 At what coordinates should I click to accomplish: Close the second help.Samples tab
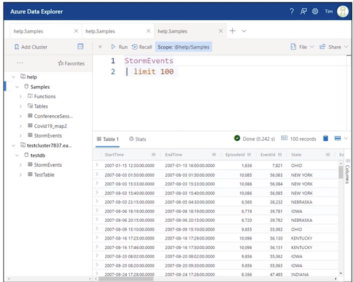point(148,31)
